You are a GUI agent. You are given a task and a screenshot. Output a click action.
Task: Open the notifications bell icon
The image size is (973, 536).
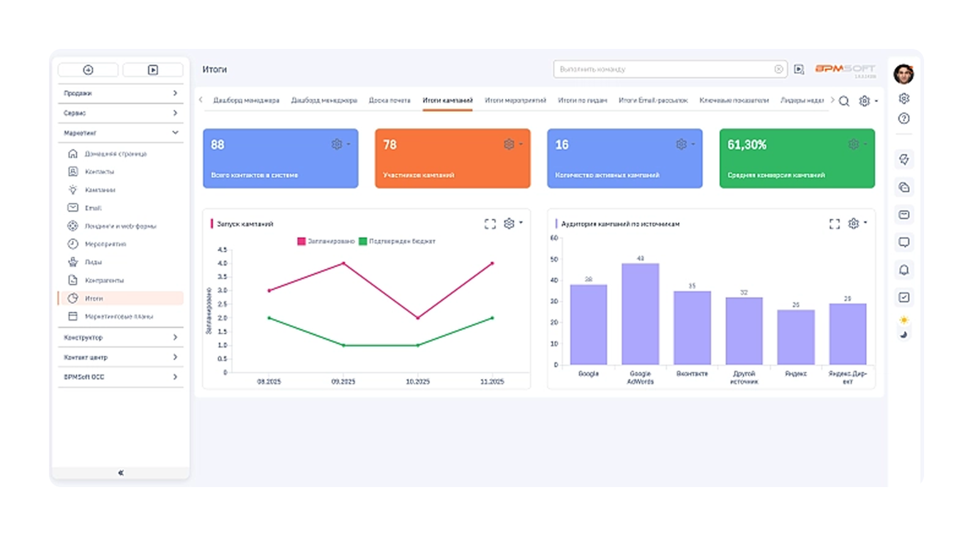tap(904, 270)
